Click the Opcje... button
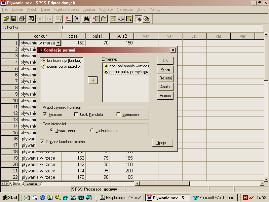Viewport: 269px width, 202px height. (x=163, y=143)
